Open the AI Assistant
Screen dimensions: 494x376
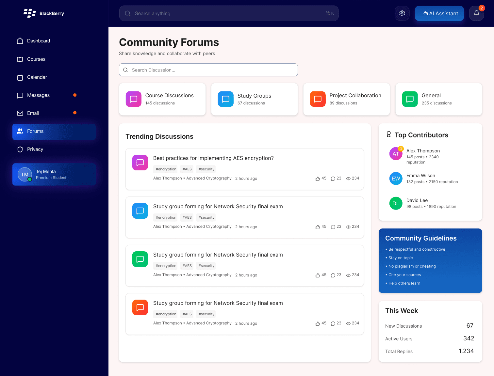pyautogui.click(x=439, y=13)
